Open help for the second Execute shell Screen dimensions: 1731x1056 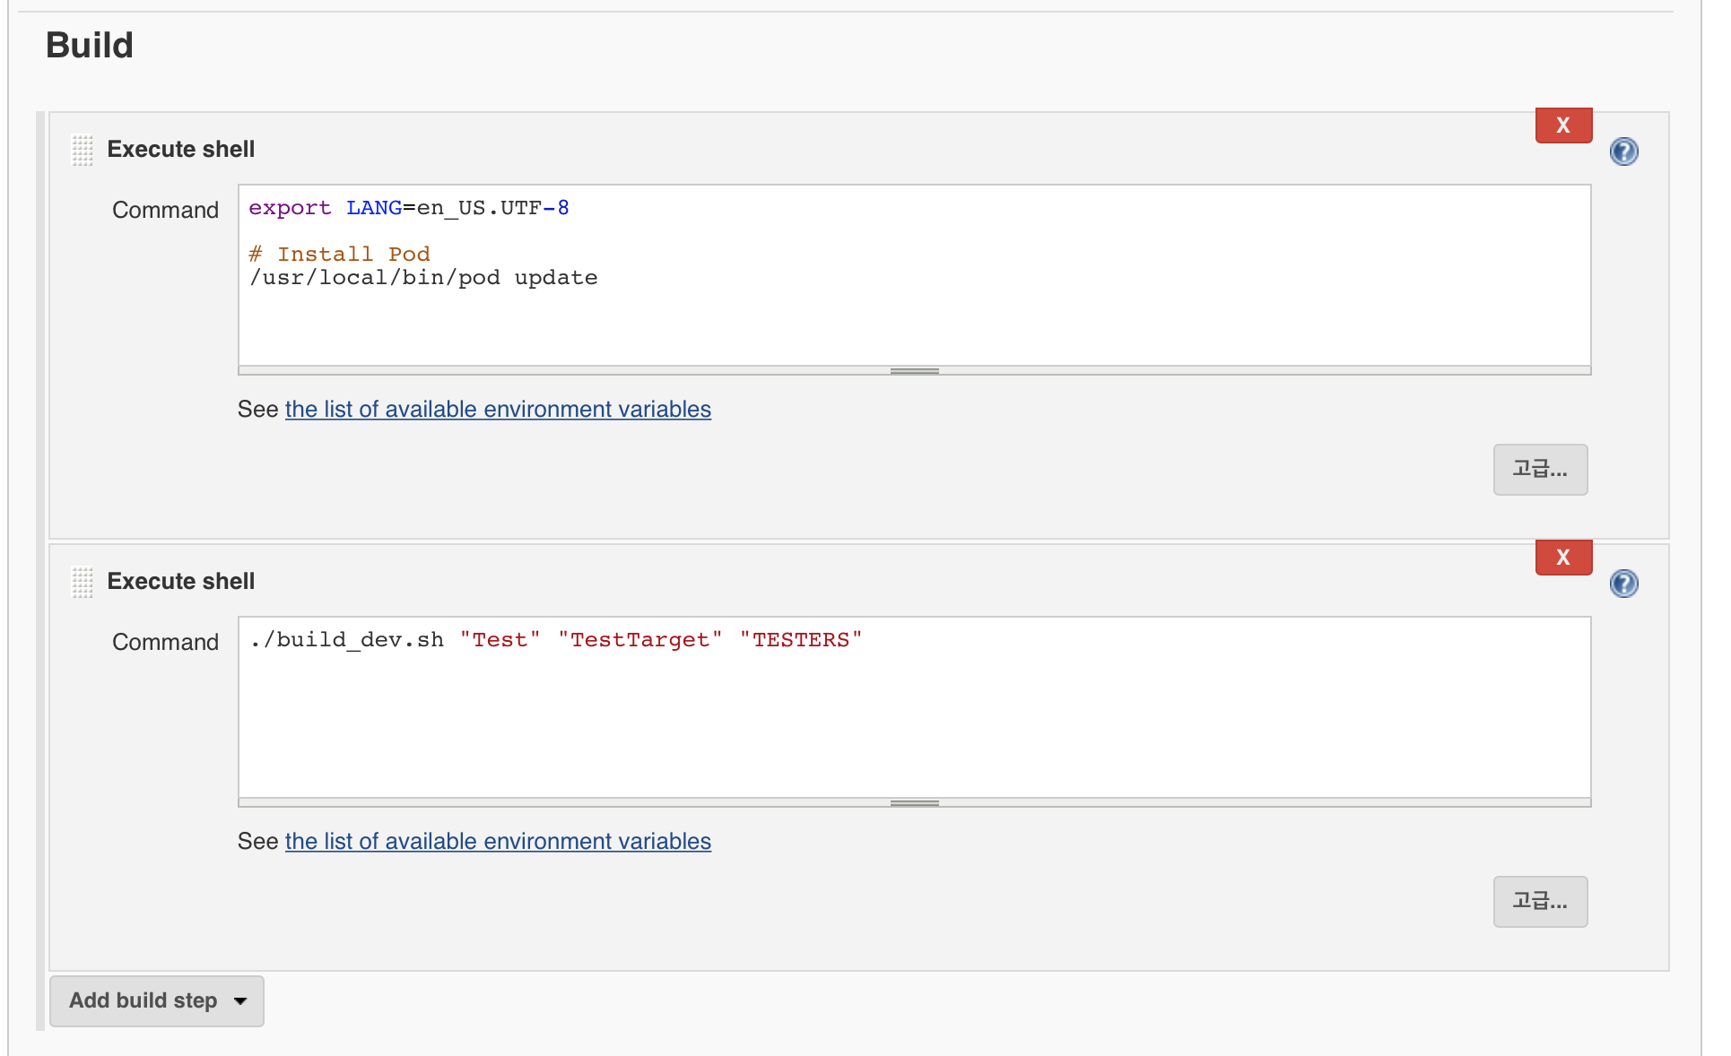point(1622,584)
